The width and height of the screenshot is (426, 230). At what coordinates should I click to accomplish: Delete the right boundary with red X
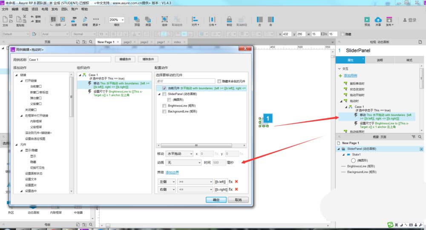coord(236,189)
